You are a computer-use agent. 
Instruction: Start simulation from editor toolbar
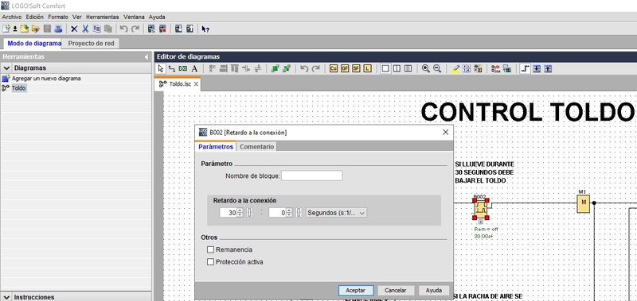pos(495,68)
